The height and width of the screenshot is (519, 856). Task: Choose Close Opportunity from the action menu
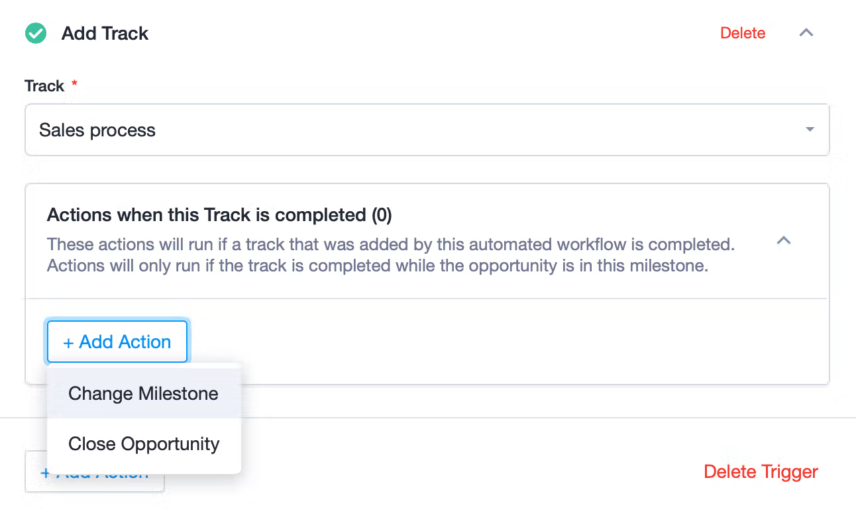click(144, 444)
